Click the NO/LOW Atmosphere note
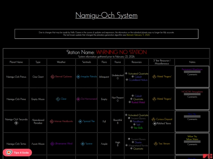 (192, 91)
